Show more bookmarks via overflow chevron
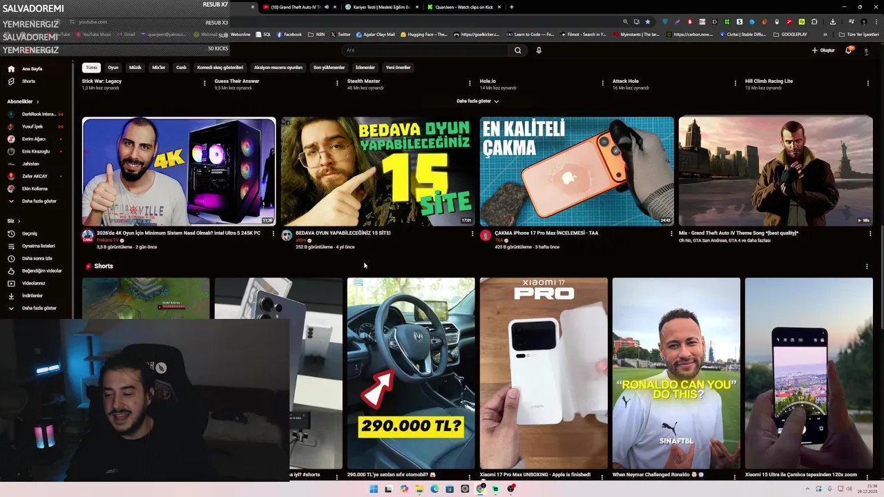The height and width of the screenshot is (497, 884). click(825, 34)
